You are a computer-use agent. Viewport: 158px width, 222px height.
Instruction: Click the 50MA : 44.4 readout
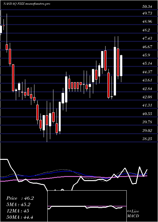tap(20, 217)
